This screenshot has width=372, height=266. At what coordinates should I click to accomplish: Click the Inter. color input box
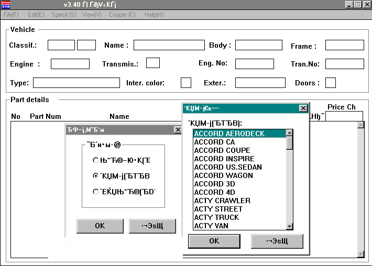(186, 83)
